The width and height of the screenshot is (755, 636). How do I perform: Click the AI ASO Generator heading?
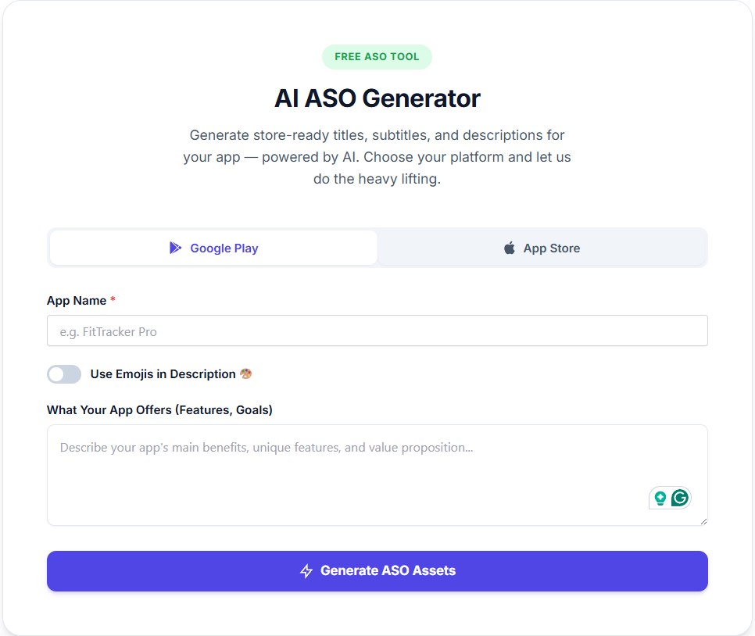click(x=377, y=99)
